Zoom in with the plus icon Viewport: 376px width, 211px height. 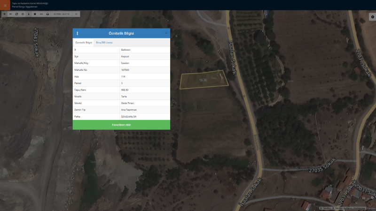pyautogui.click(x=4, y=14)
